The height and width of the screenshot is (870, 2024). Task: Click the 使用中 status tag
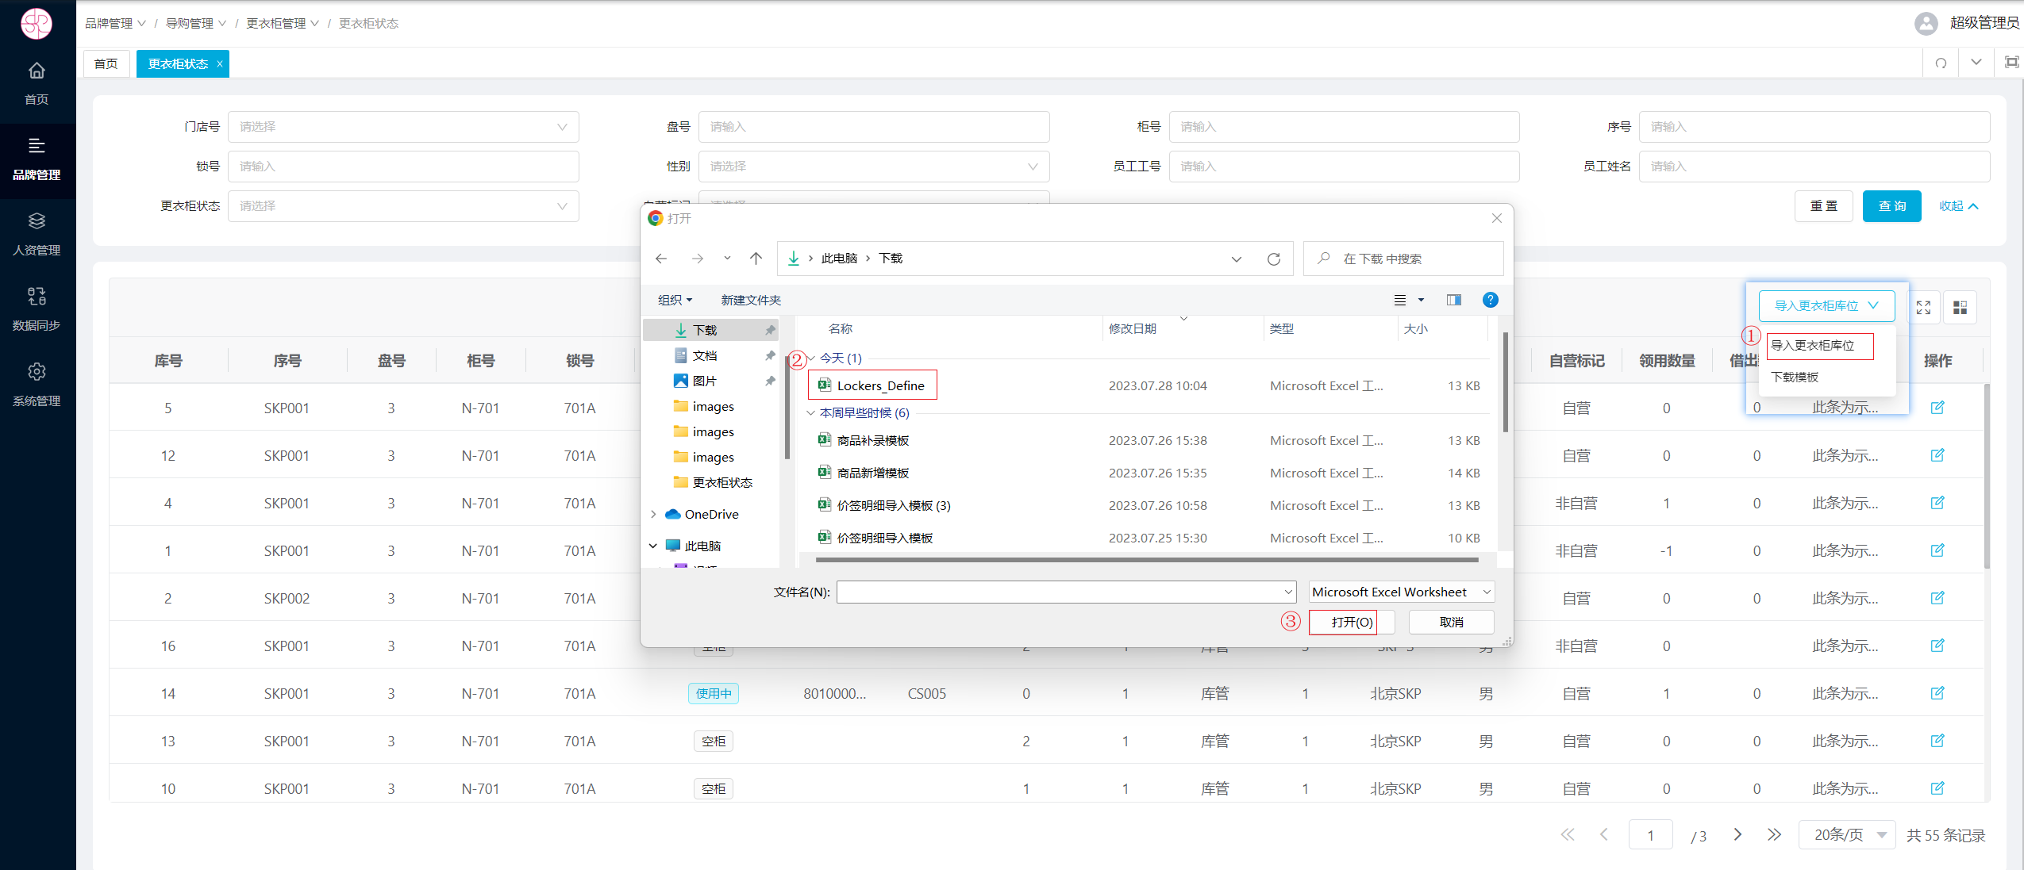click(714, 694)
